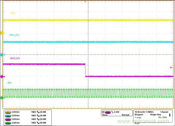175x126 pixels.
Task: Click the ISYS waveform label
Action: point(9,83)
